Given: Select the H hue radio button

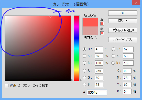Looking at the screenshot, I should (x=84, y=49).
